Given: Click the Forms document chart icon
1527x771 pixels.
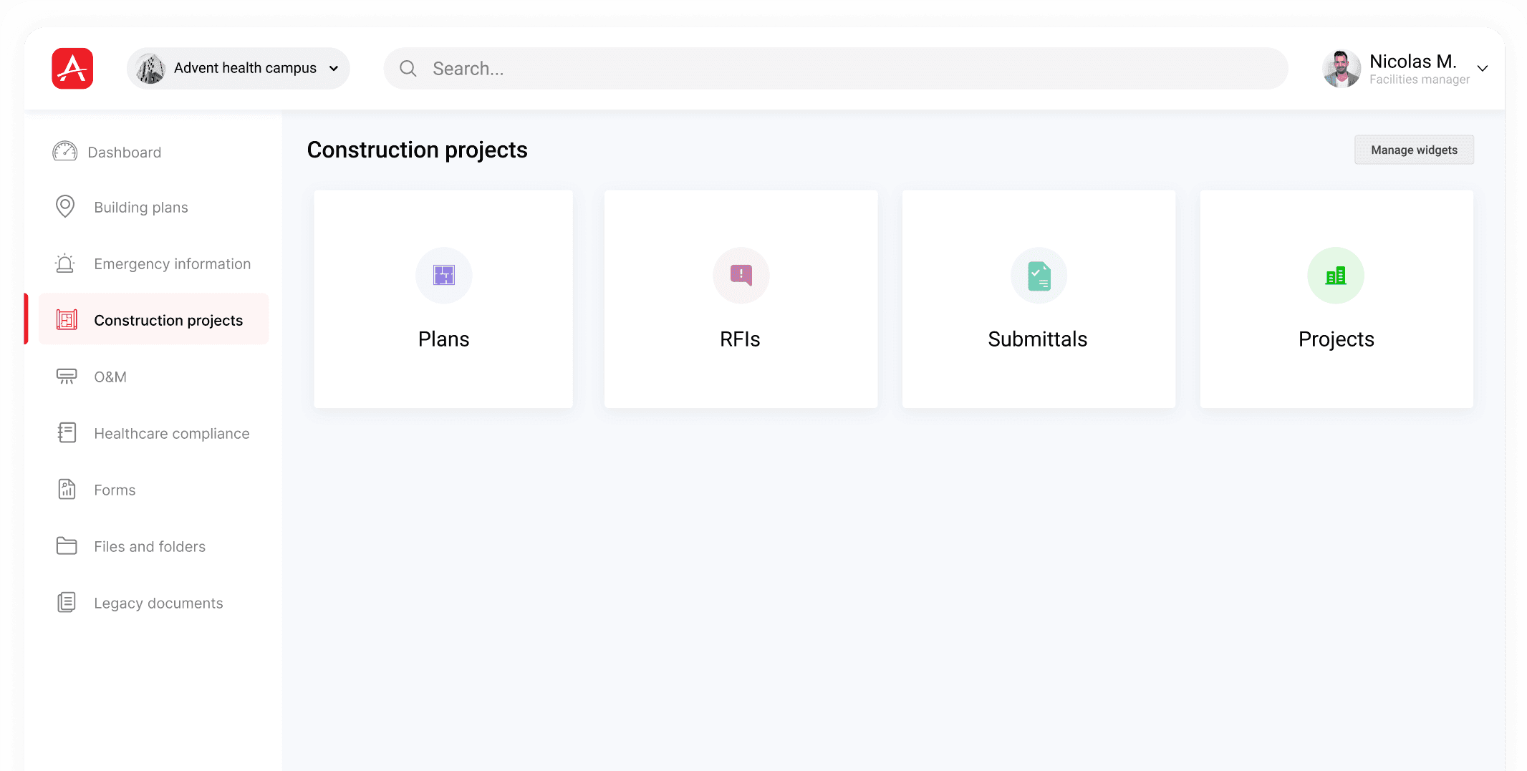Looking at the screenshot, I should 67,489.
